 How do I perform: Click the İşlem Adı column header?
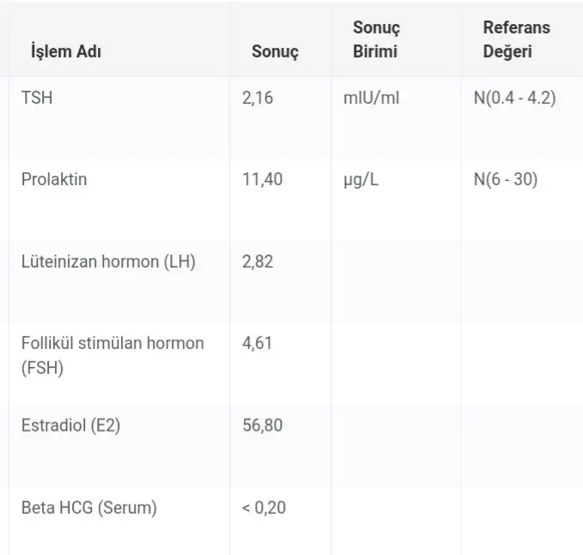67,51
